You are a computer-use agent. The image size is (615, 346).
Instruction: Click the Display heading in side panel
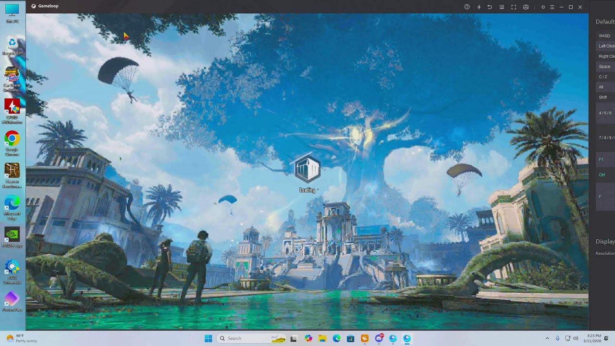point(605,242)
